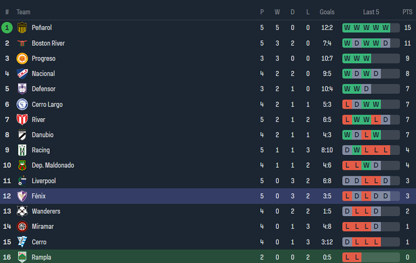Viewport: 416px width, 263px height.
Task: Open the Boston River team logo
Action: pos(22,43)
